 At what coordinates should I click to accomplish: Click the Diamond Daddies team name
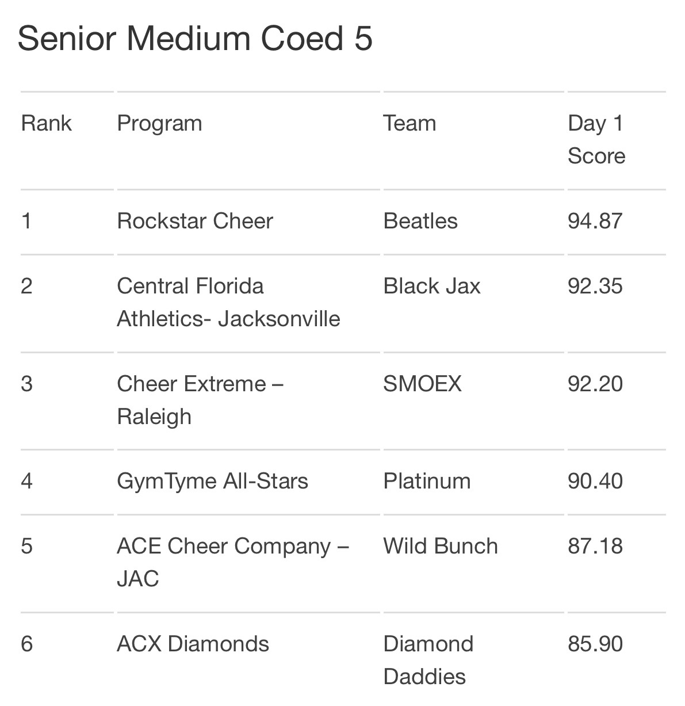[428, 660]
